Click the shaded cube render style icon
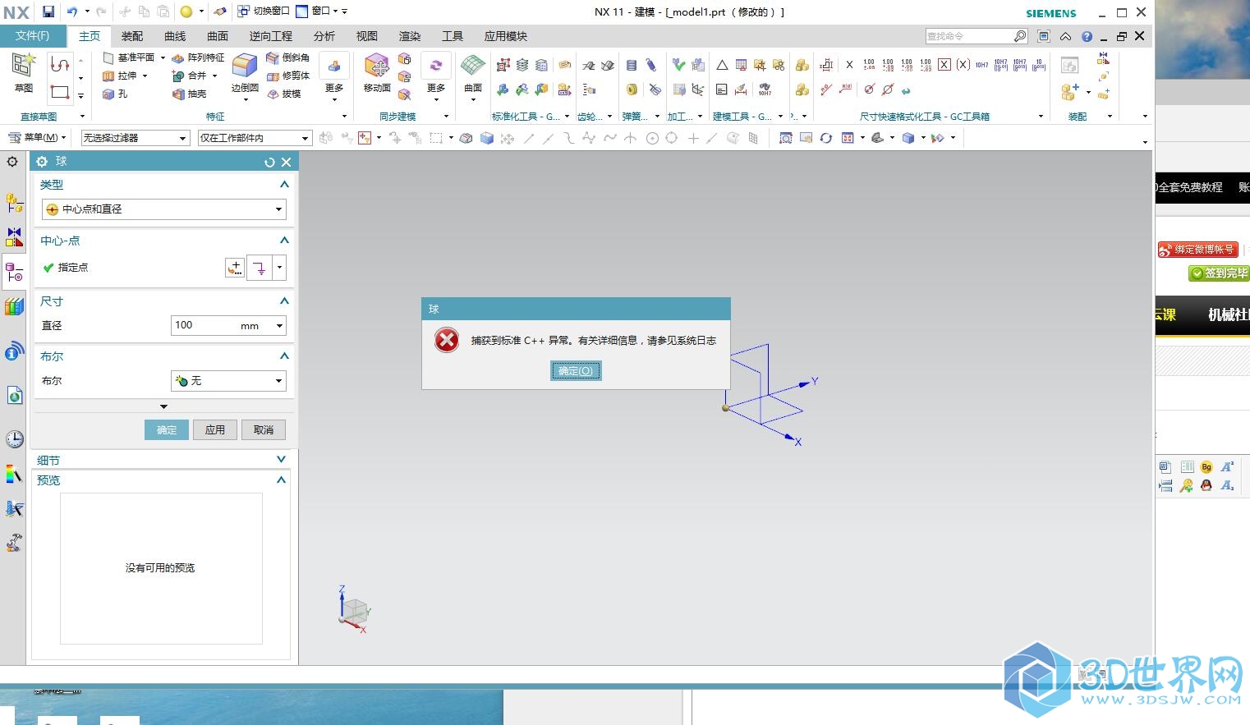 tap(908, 138)
